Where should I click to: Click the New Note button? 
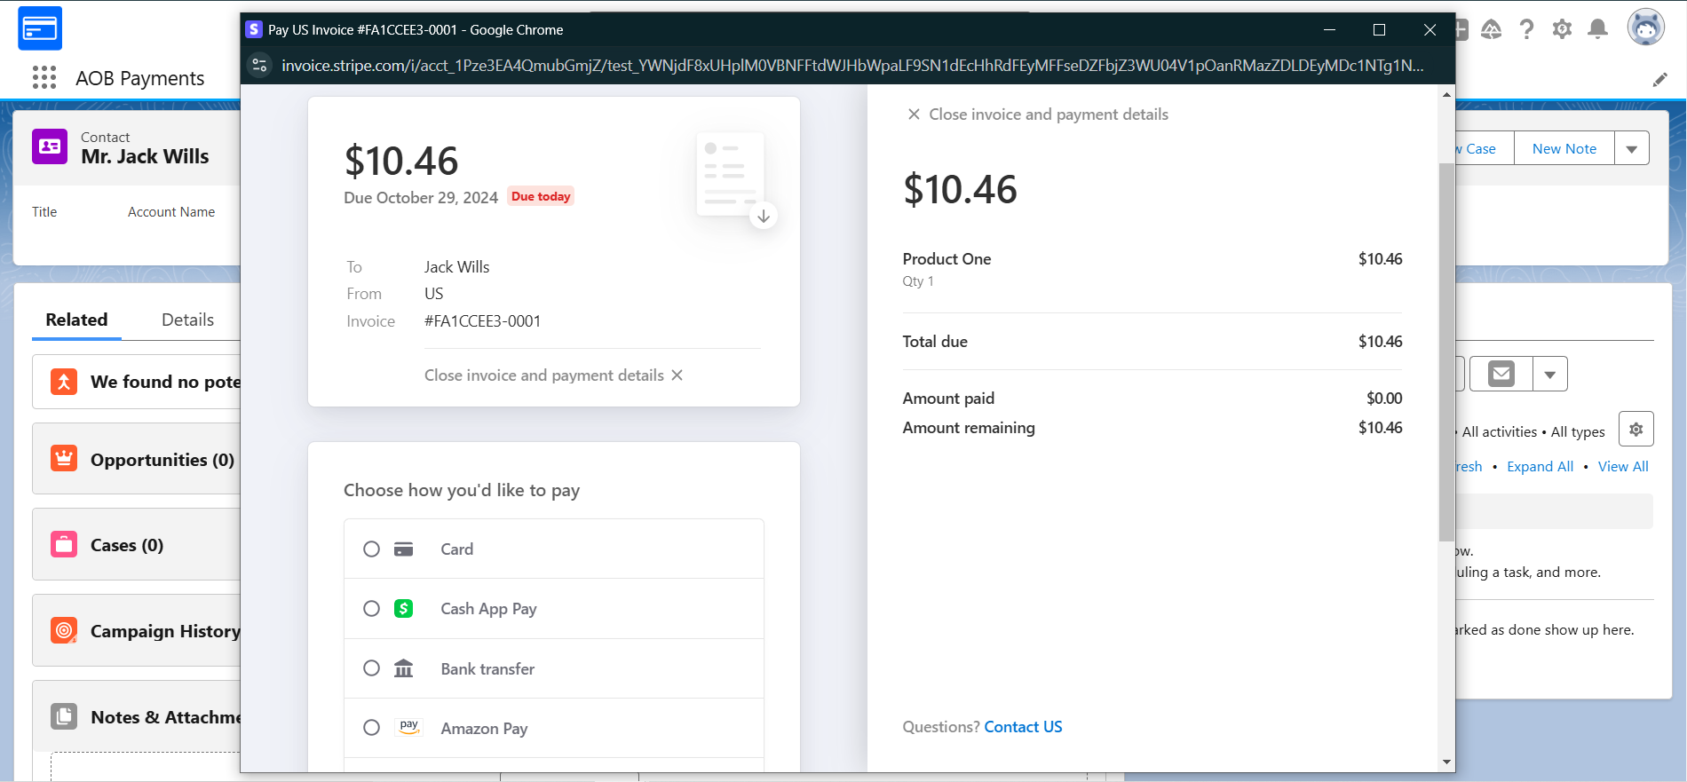pyautogui.click(x=1564, y=149)
